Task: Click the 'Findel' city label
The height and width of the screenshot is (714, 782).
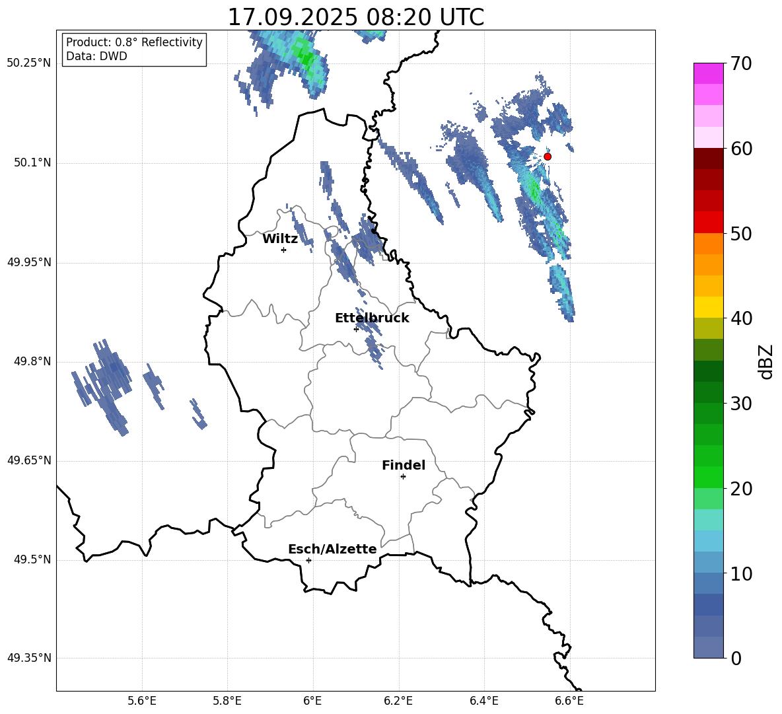Action: [x=404, y=465]
